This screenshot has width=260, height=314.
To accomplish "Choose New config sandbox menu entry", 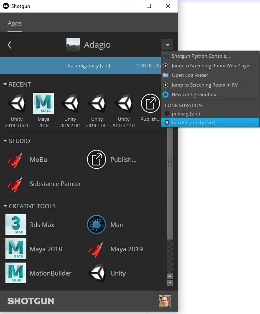I will pyautogui.click(x=196, y=94).
